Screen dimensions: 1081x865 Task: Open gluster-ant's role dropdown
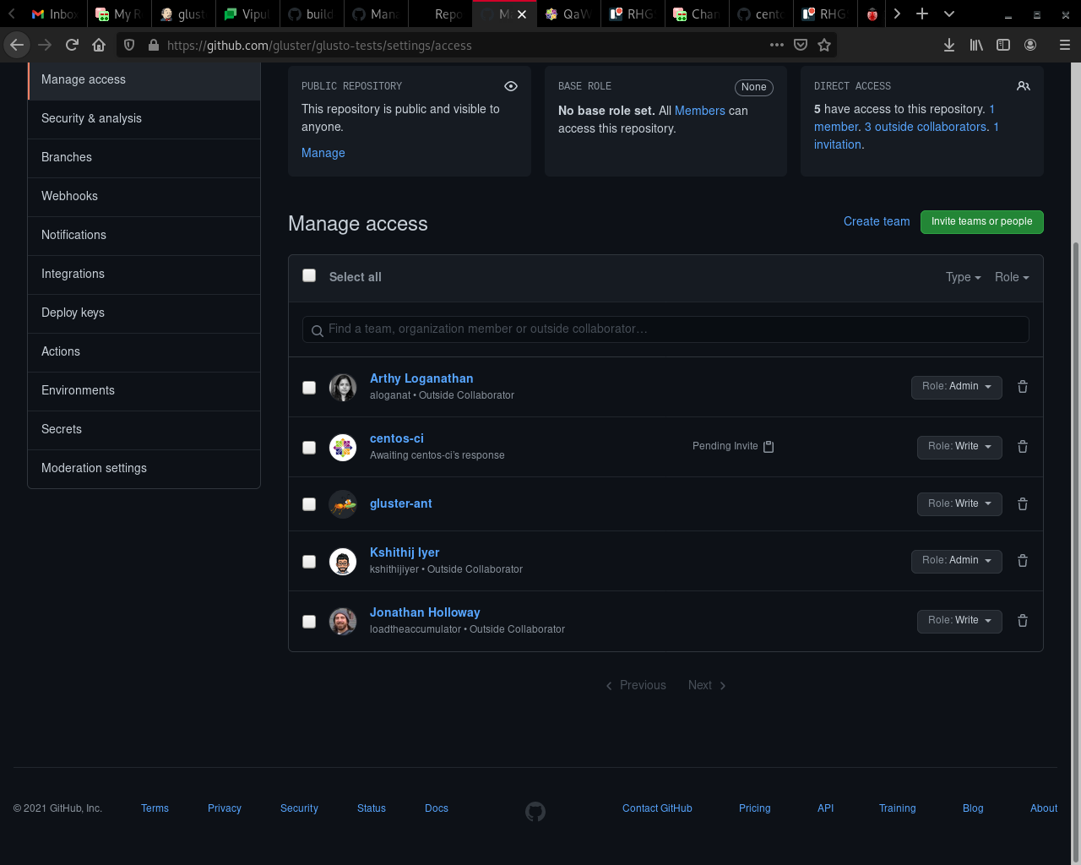pyautogui.click(x=959, y=504)
